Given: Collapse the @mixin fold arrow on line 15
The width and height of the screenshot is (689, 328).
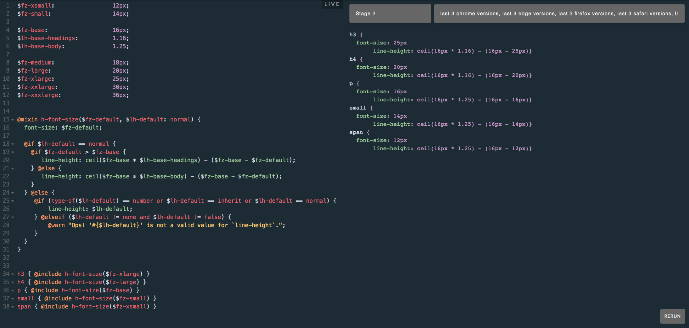Looking at the screenshot, I should pos(13,120).
